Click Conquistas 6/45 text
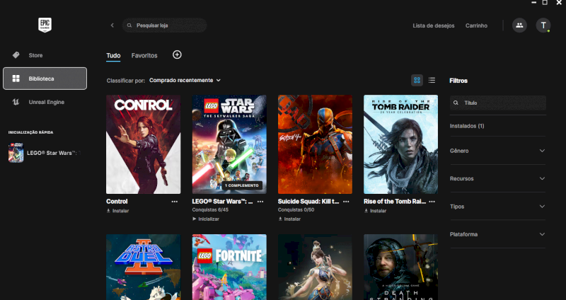Viewport: 566px width, 300px height. click(210, 209)
